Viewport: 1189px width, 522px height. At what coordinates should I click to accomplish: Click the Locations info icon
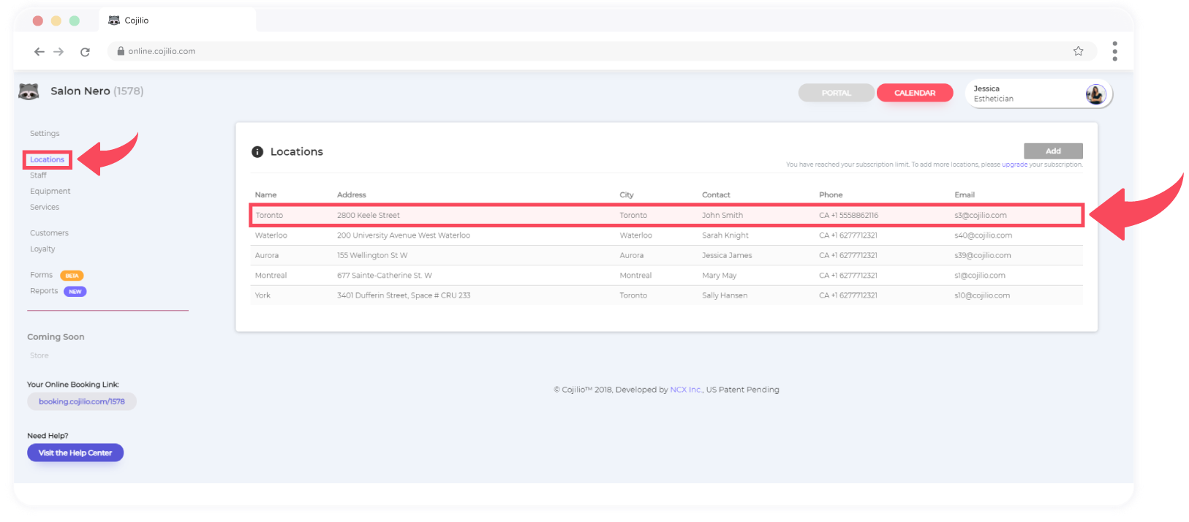click(257, 152)
